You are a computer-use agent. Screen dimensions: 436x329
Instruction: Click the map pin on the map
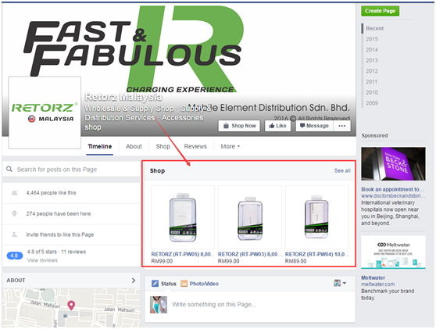pyautogui.click(x=71, y=306)
